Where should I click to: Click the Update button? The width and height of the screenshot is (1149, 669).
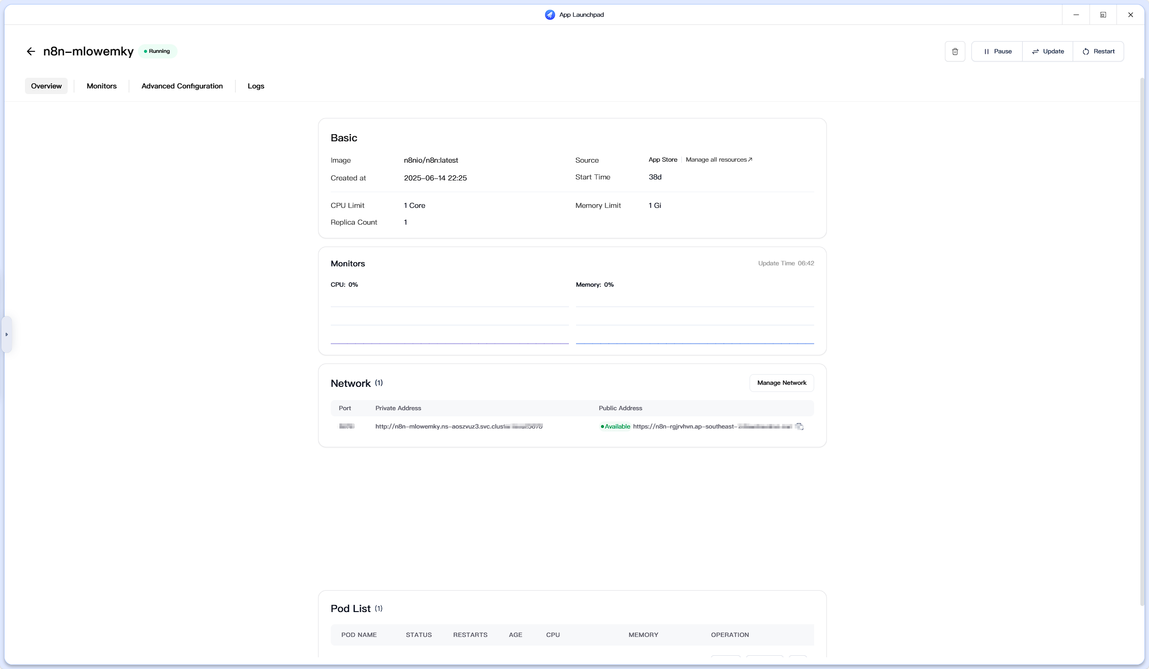click(1048, 51)
